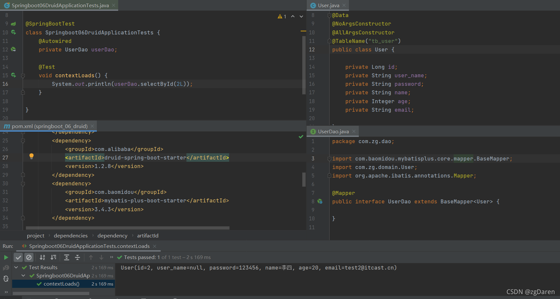This screenshot has height=299, width=560.
Task: Click the test tree horizontal scrollbar
Action: 51,293
